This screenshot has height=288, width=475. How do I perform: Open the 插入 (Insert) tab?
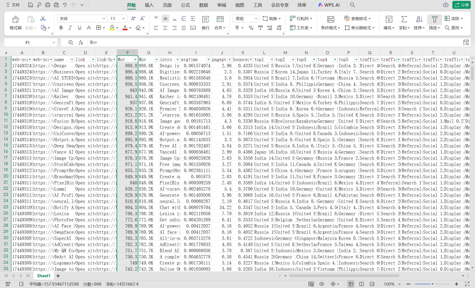pyautogui.click(x=149, y=5)
